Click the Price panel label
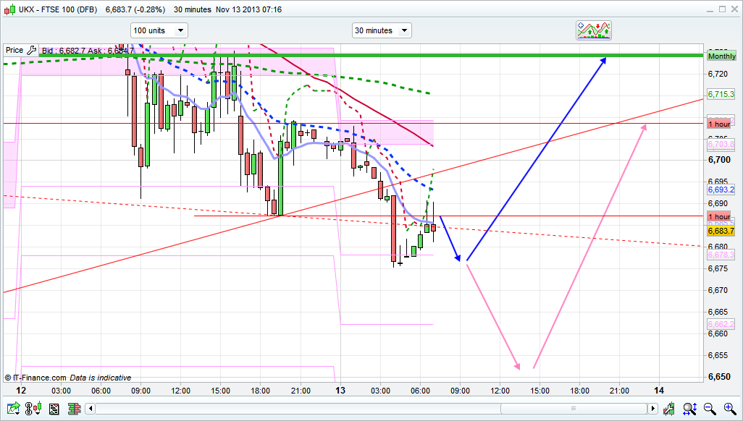The height and width of the screenshot is (421, 743). (x=14, y=50)
